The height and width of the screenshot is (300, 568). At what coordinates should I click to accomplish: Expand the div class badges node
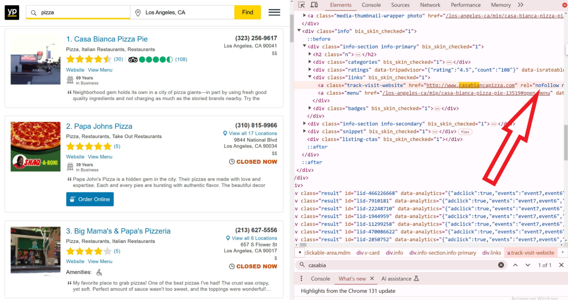click(310, 108)
